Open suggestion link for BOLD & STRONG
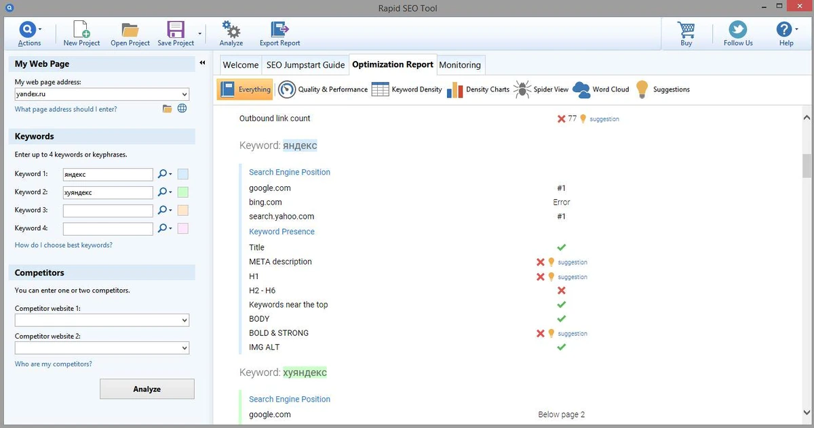This screenshot has width=814, height=428. 573,334
